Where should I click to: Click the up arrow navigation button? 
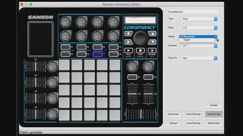tap(152, 34)
